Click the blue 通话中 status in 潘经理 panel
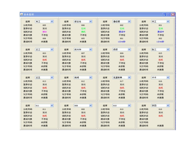This screenshot has width=194, height=142. pos(122,32)
